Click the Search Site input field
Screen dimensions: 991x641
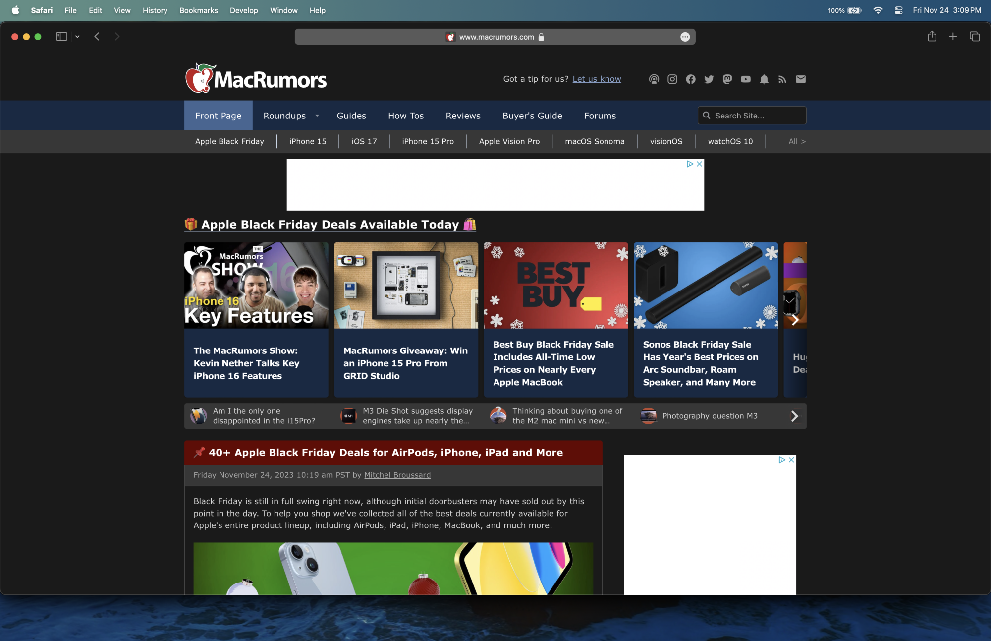(757, 116)
